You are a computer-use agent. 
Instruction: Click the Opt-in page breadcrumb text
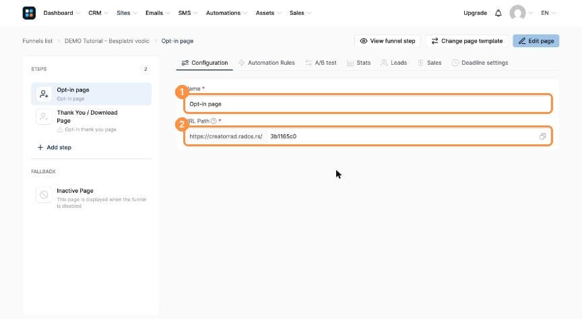click(x=177, y=41)
